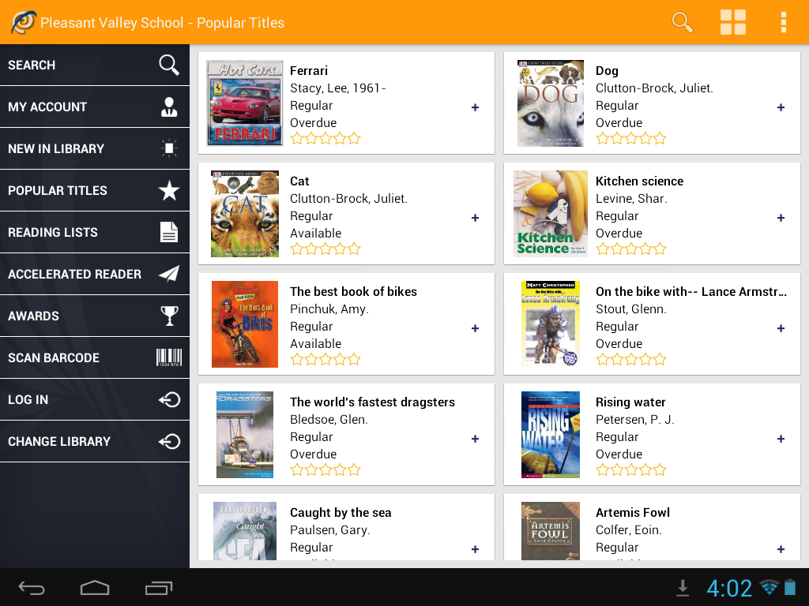Add Caught by the sea via plus
The height and width of the screenshot is (606, 809).
pyautogui.click(x=475, y=549)
